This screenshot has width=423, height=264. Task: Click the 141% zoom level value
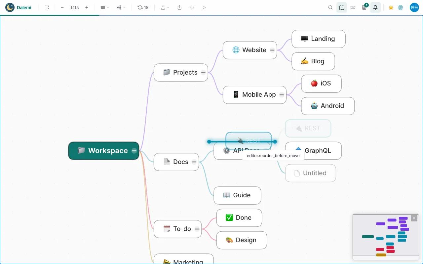point(74,7)
